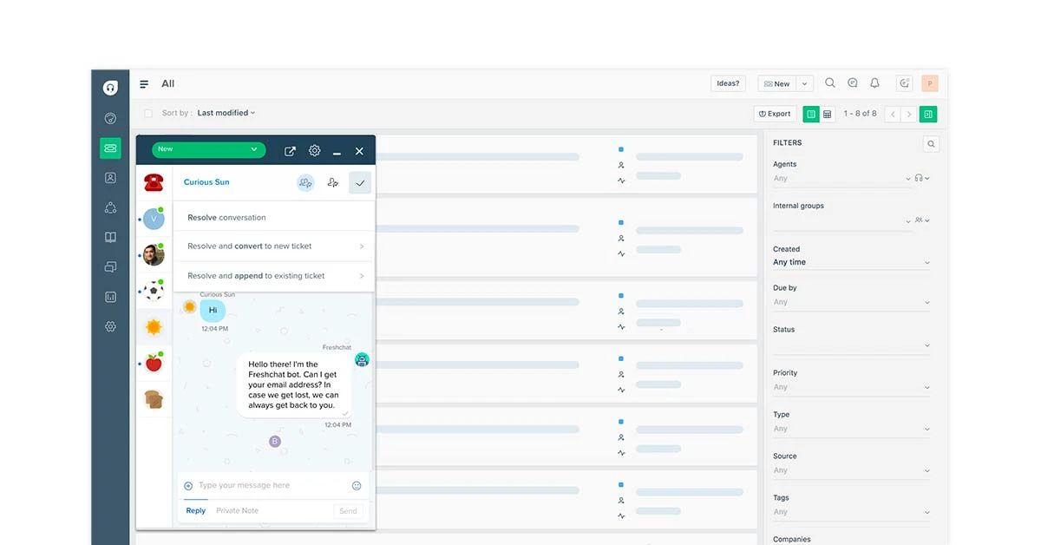Switch to the Private Note tab
1041x545 pixels.
click(236, 510)
